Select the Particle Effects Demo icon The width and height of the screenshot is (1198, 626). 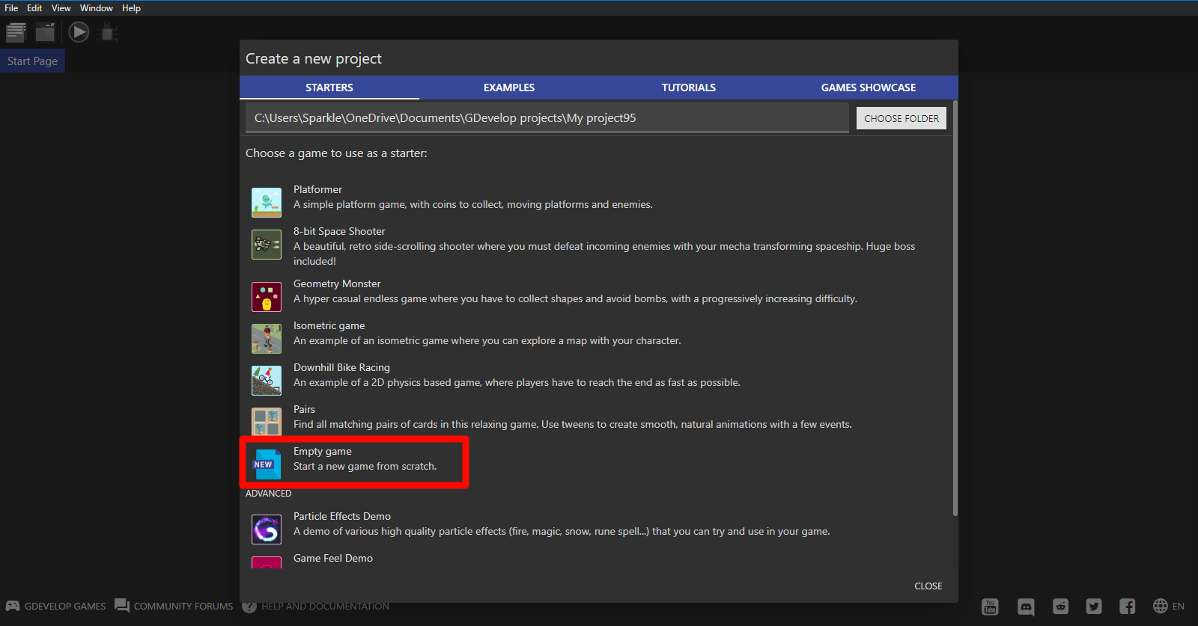tap(267, 529)
